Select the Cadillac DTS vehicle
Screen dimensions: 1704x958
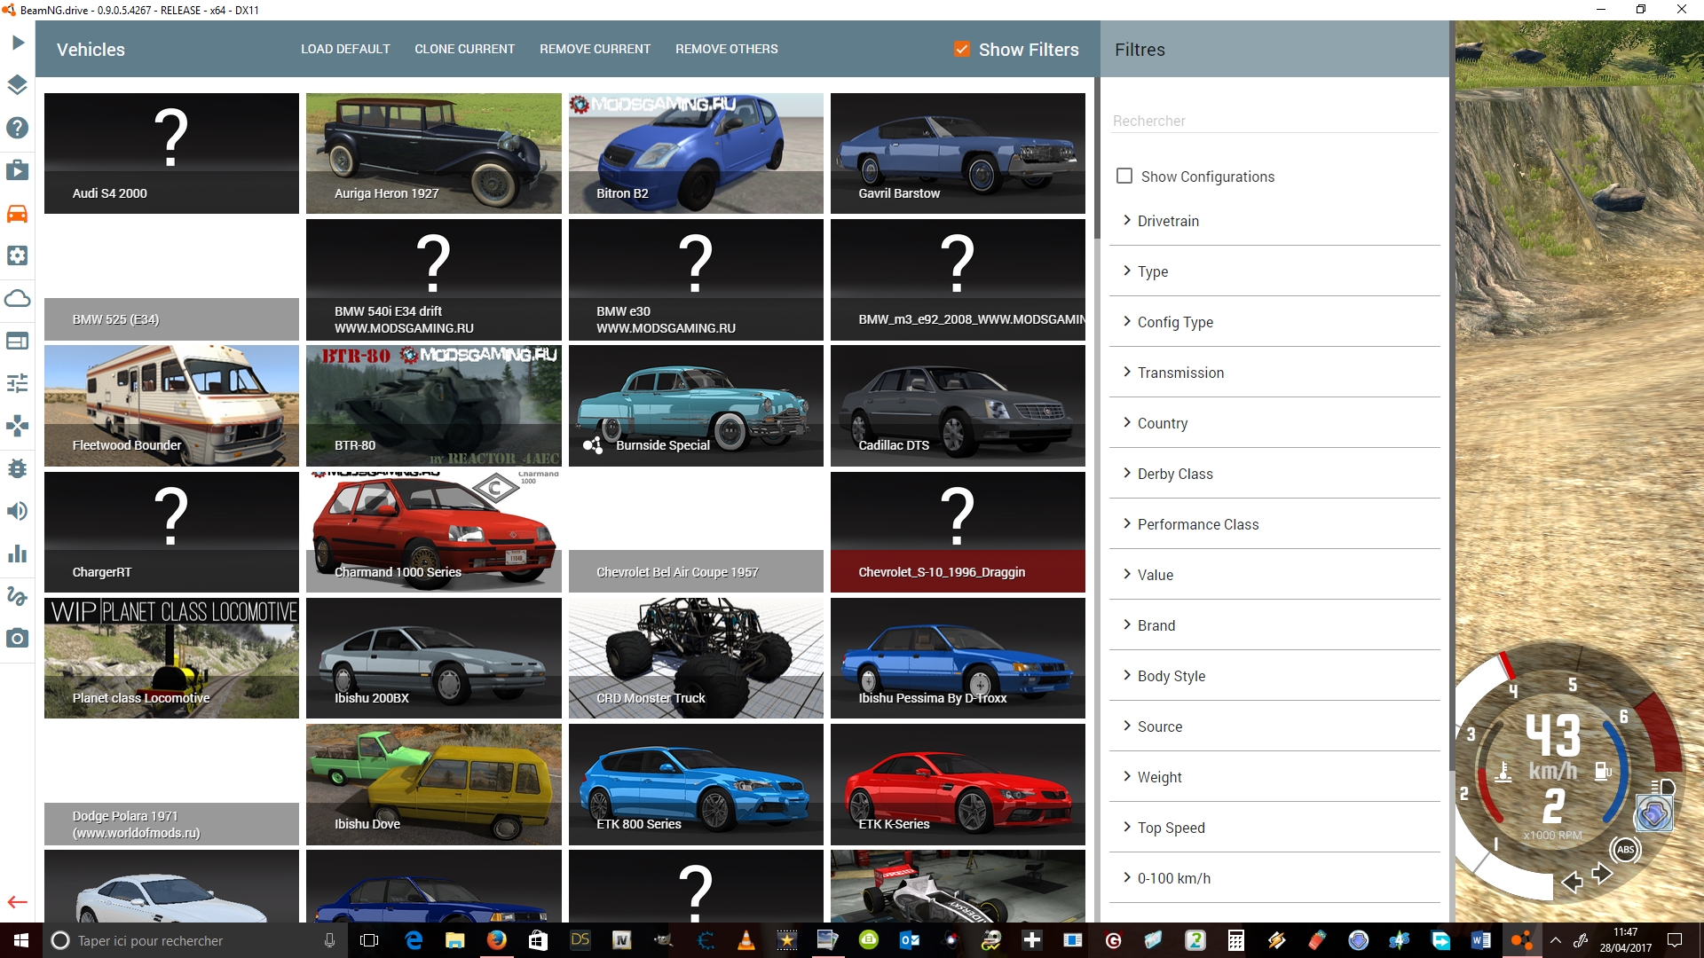(x=958, y=405)
